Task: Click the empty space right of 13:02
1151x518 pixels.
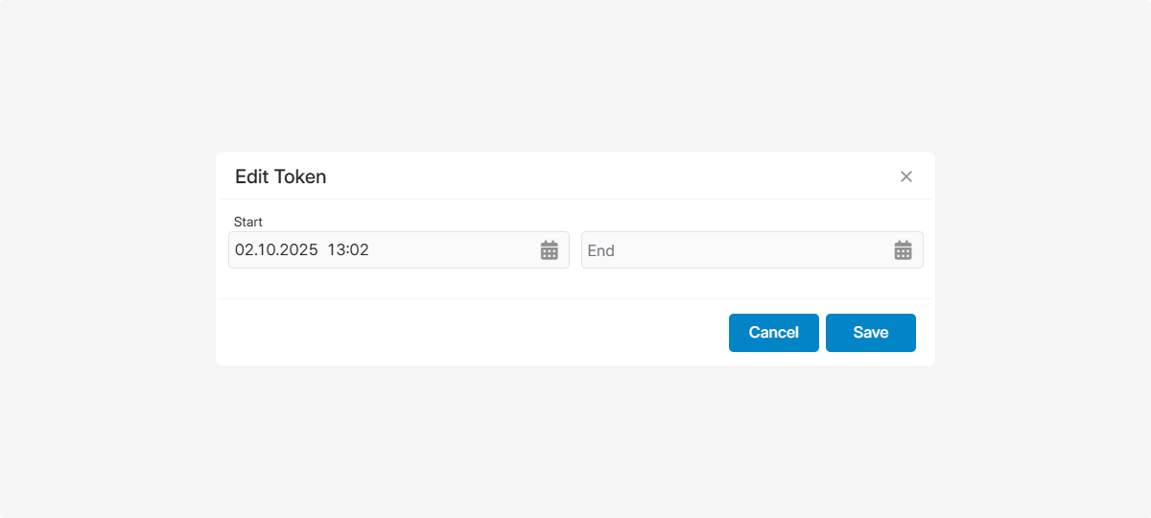Action: click(451, 250)
